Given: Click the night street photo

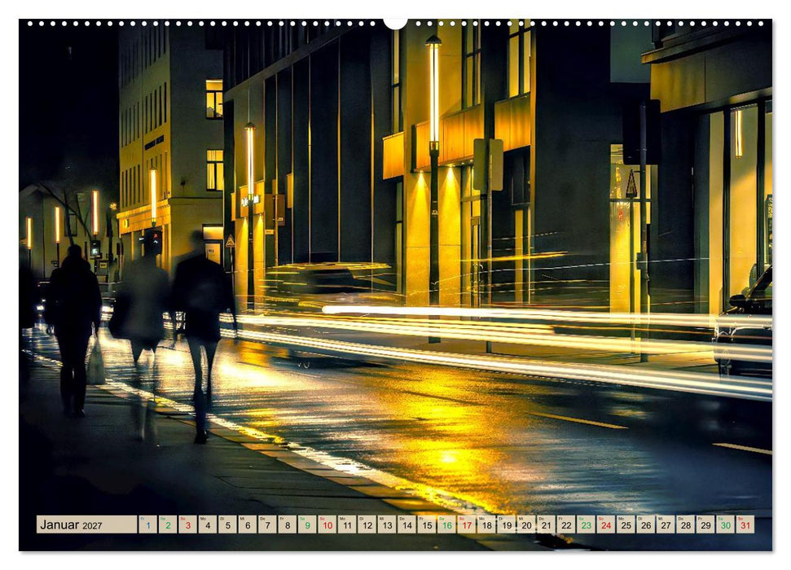Looking at the screenshot, I should coord(396,285).
